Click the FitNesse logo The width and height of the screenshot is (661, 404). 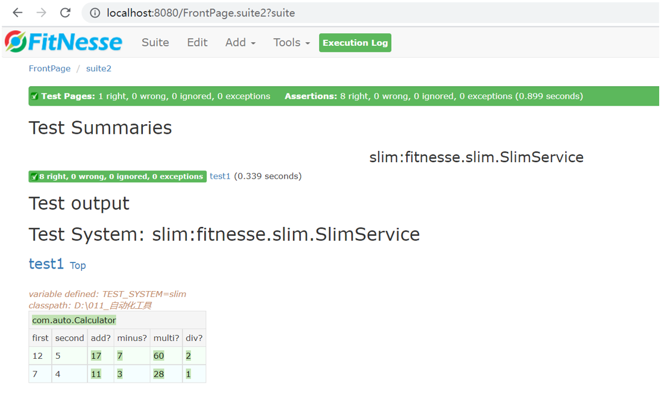[64, 42]
